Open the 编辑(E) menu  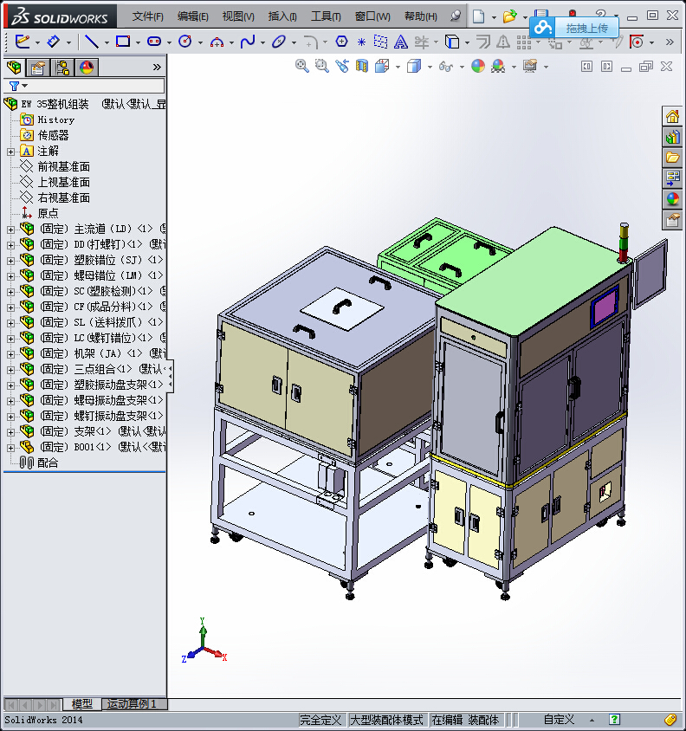point(192,16)
